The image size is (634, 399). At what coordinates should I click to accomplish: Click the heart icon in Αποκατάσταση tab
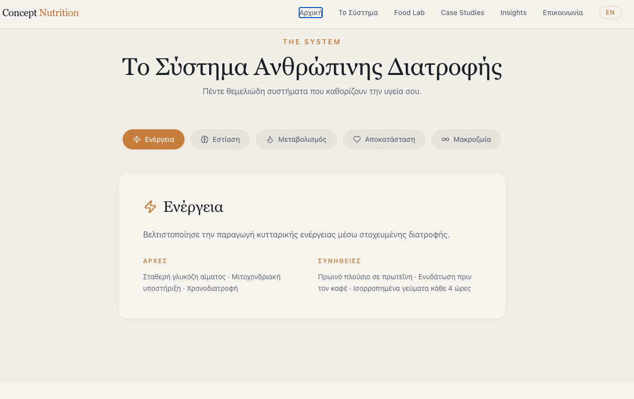357,139
